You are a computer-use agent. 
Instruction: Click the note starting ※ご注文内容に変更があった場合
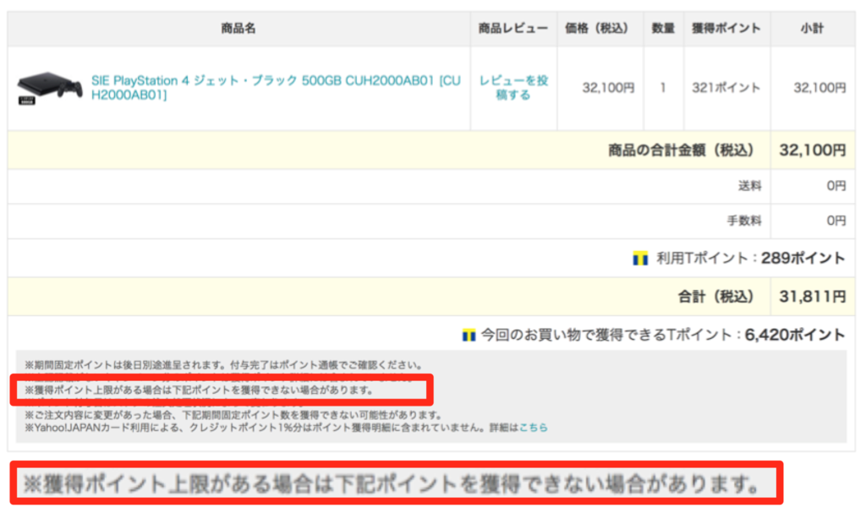click(x=232, y=415)
